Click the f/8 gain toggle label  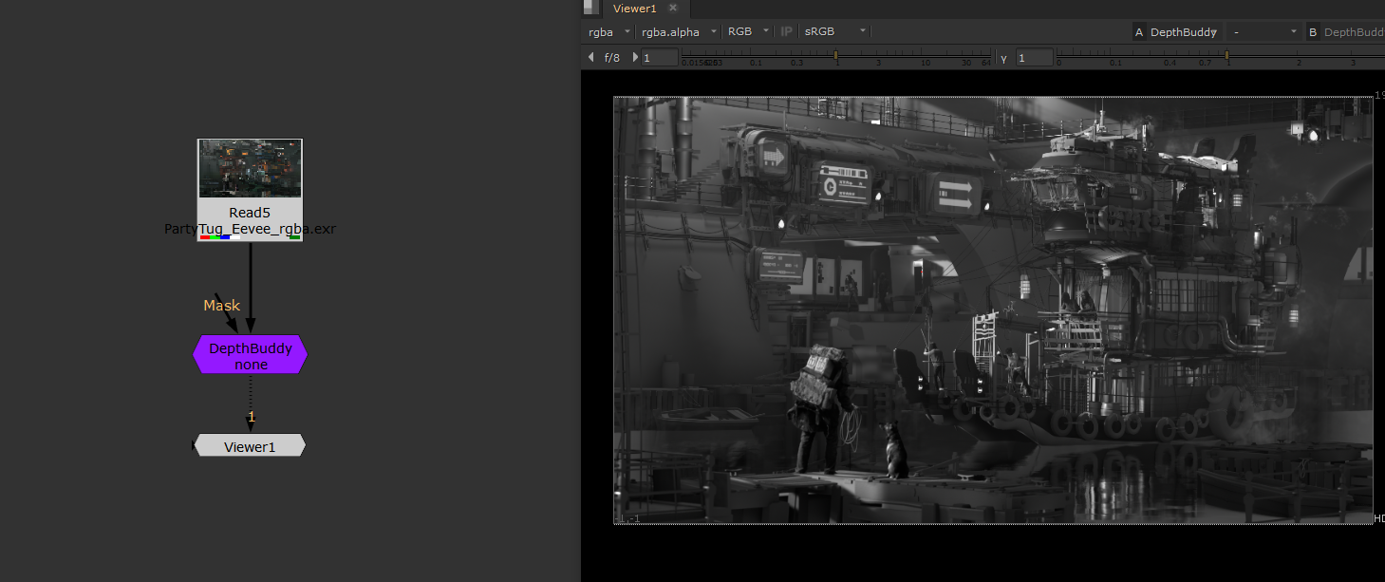612,58
